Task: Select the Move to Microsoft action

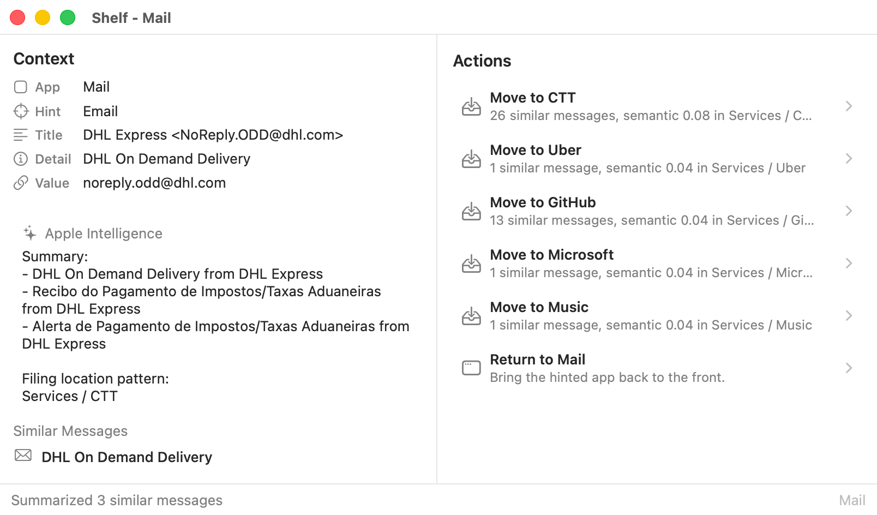Action: pos(657,264)
